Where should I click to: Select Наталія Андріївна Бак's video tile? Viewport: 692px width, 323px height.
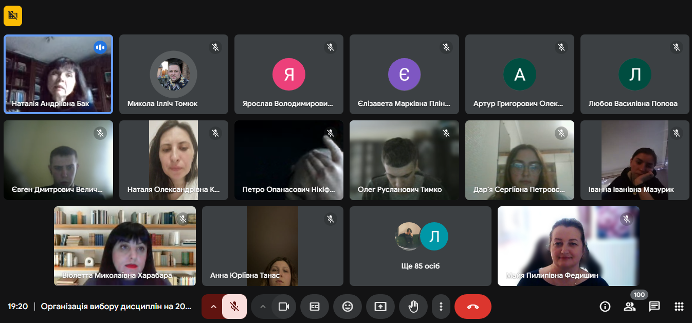click(58, 74)
